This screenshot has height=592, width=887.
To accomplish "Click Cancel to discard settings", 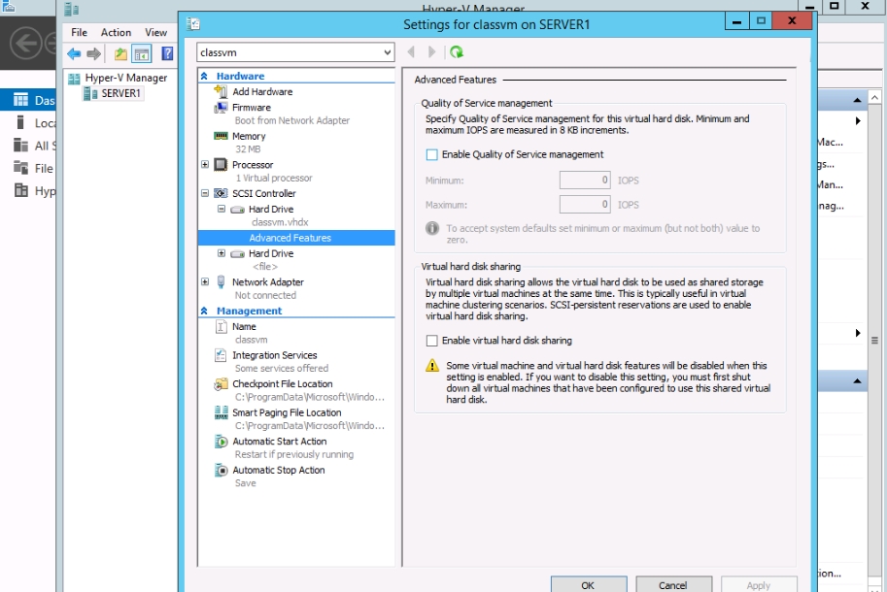I will click(x=673, y=584).
